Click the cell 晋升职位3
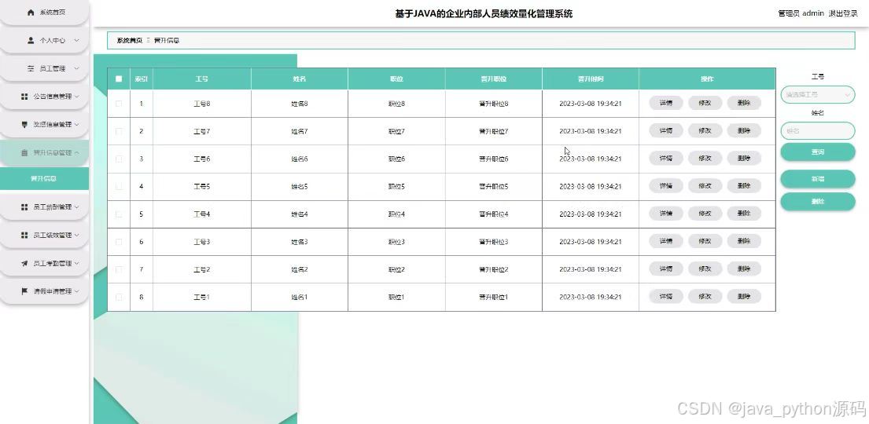Screen dimensions: 869x424 click(493, 242)
